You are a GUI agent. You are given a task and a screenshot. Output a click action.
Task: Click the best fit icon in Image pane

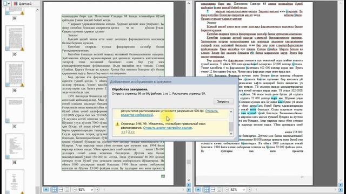pyautogui.click(x=54, y=189)
